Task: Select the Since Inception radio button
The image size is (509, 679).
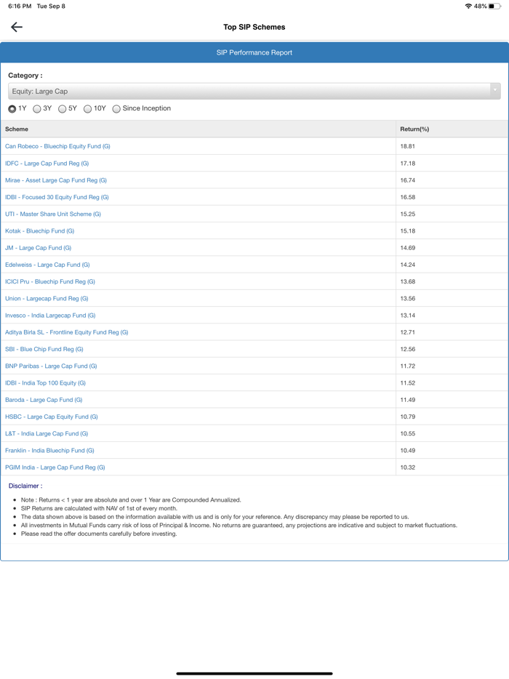Action: (x=116, y=109)
